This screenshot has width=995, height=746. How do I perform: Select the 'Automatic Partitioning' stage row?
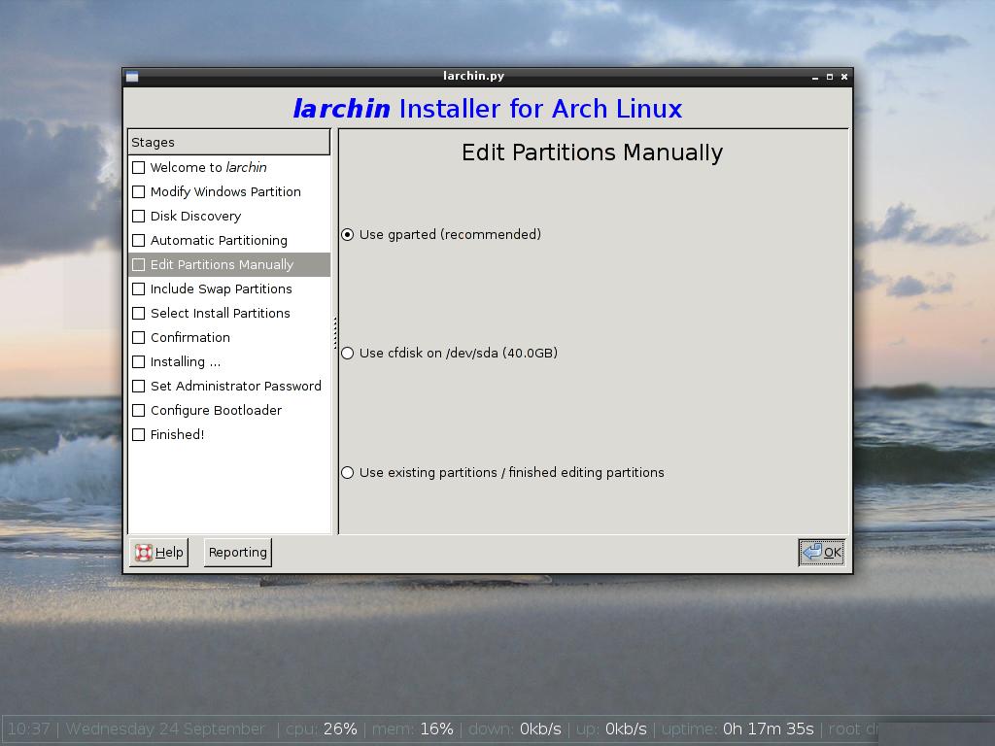[229, 241]
